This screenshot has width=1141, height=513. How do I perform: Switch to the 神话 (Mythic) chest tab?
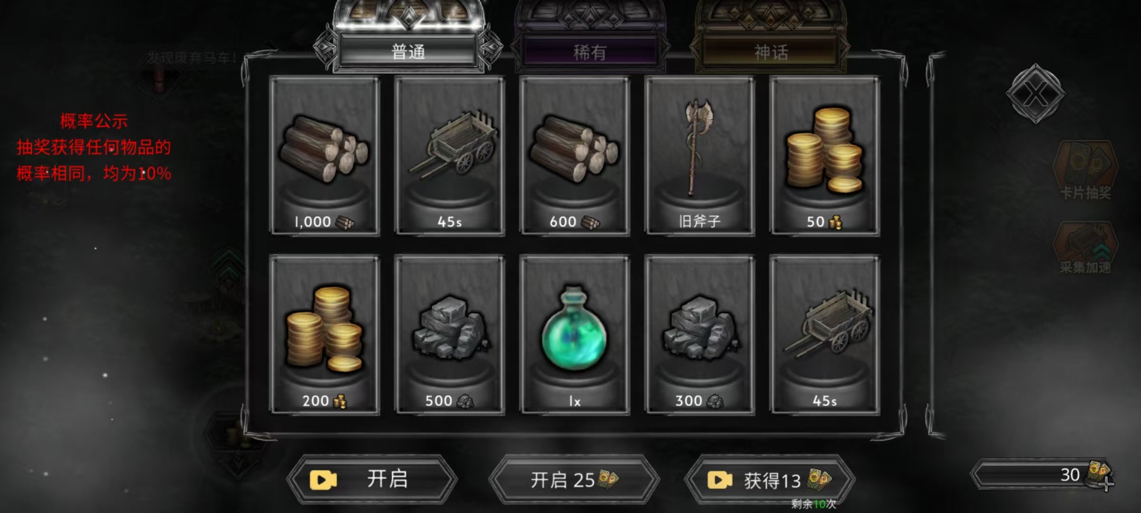[x=771, y=51]
